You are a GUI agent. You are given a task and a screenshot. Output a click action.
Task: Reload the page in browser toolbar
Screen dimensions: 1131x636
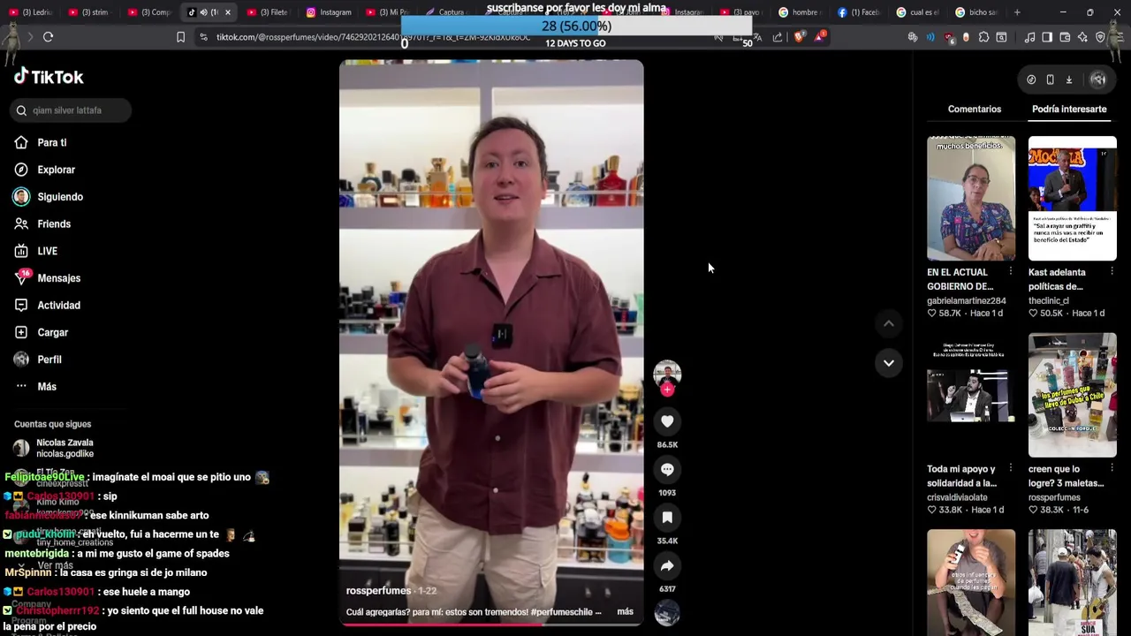pyautogui.click(x=48, y=37)
